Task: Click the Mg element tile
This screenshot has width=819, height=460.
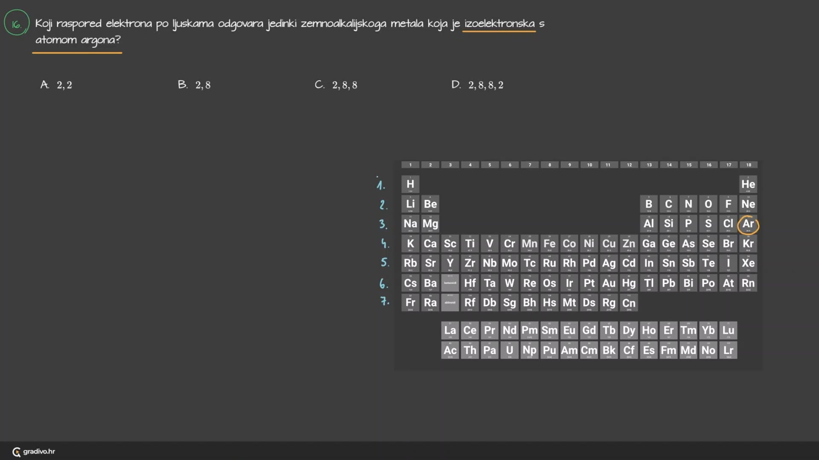Action: tap(430, 224)
